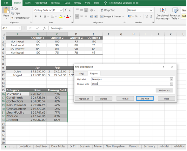
Task: Click the Insert Function fx icon
Action: click(x=45, y=28)
